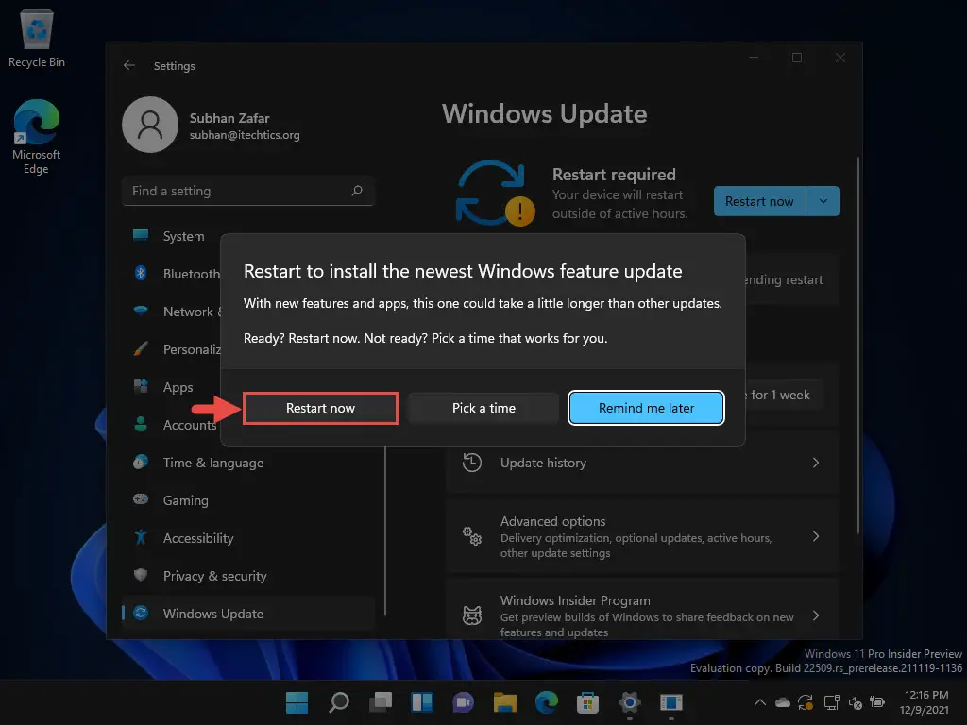967x725 pixels.
Task: Open System settings category
Action: [183, 236]
